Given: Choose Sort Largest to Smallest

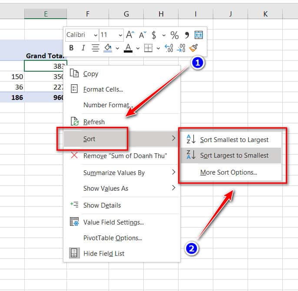Looking at the screenshot, I should click(231, 155).
